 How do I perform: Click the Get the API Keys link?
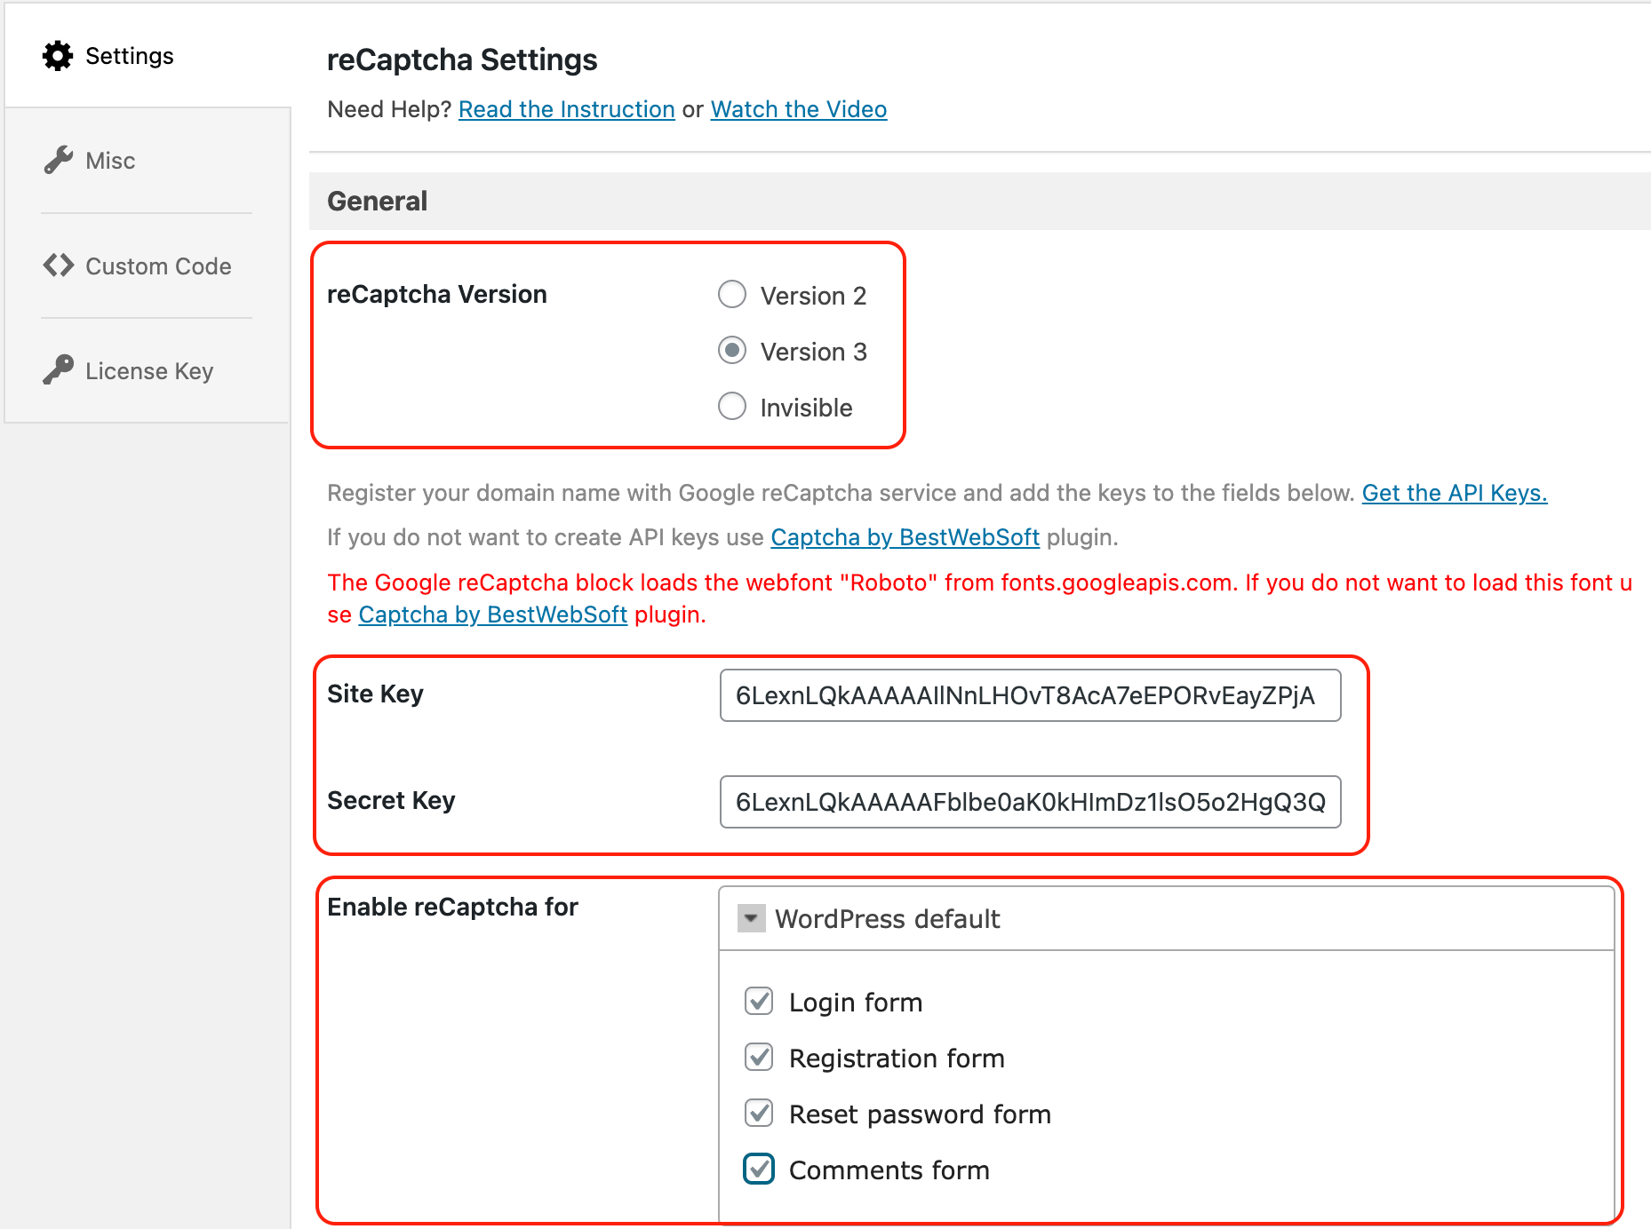[1454, 493]
